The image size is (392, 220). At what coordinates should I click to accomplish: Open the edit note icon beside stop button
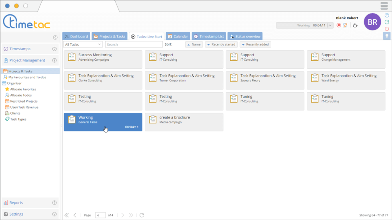tap(345, 26)
